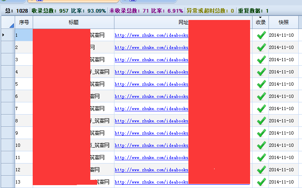The height and width of the screenshot is (188, 302).
Task: Sort by the 标题 column header
Action: pyautogui.click(x=73, y=23)
